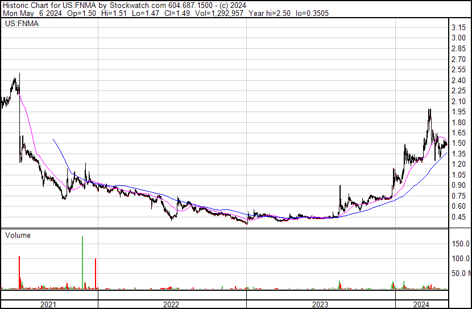Click the 3.15 price axis label
472x309 pixels.
tap(459, 28)
